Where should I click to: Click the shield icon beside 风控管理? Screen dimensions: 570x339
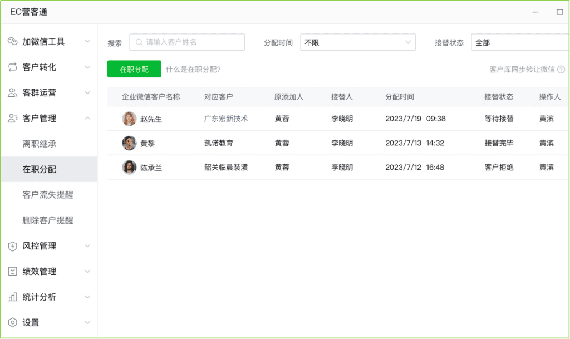pos(13,246)
